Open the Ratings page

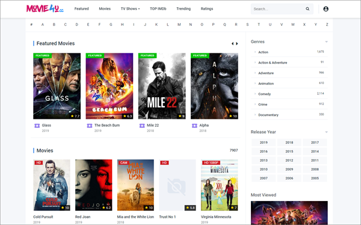pyautogui.click(x=207, y=9)
